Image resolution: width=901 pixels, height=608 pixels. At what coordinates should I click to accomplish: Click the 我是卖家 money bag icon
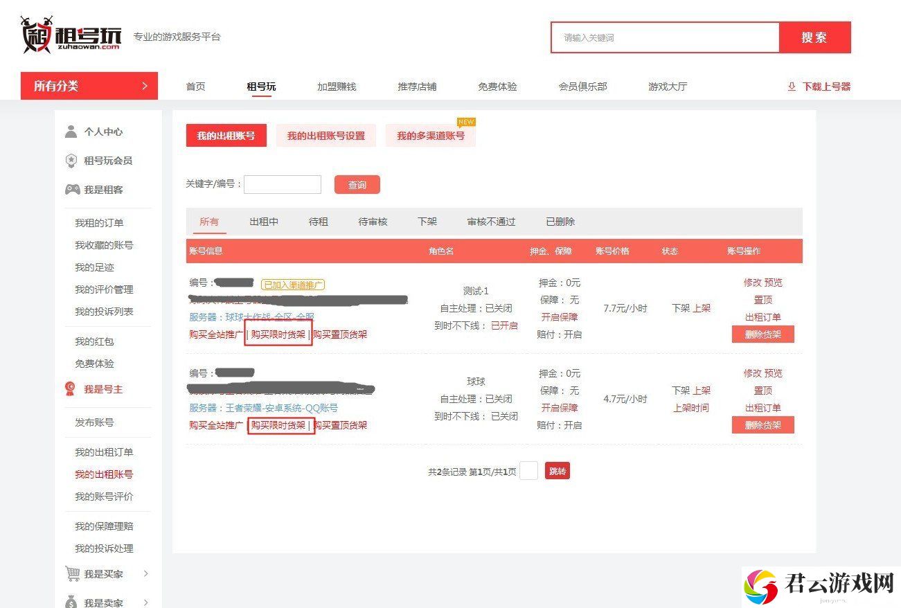coord(71,602)
